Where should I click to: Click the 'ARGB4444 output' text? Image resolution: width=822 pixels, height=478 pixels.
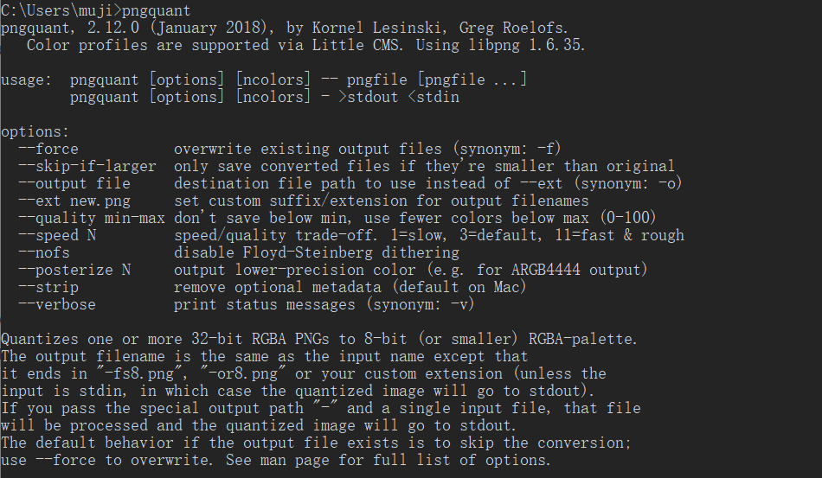tap(576, 271)
